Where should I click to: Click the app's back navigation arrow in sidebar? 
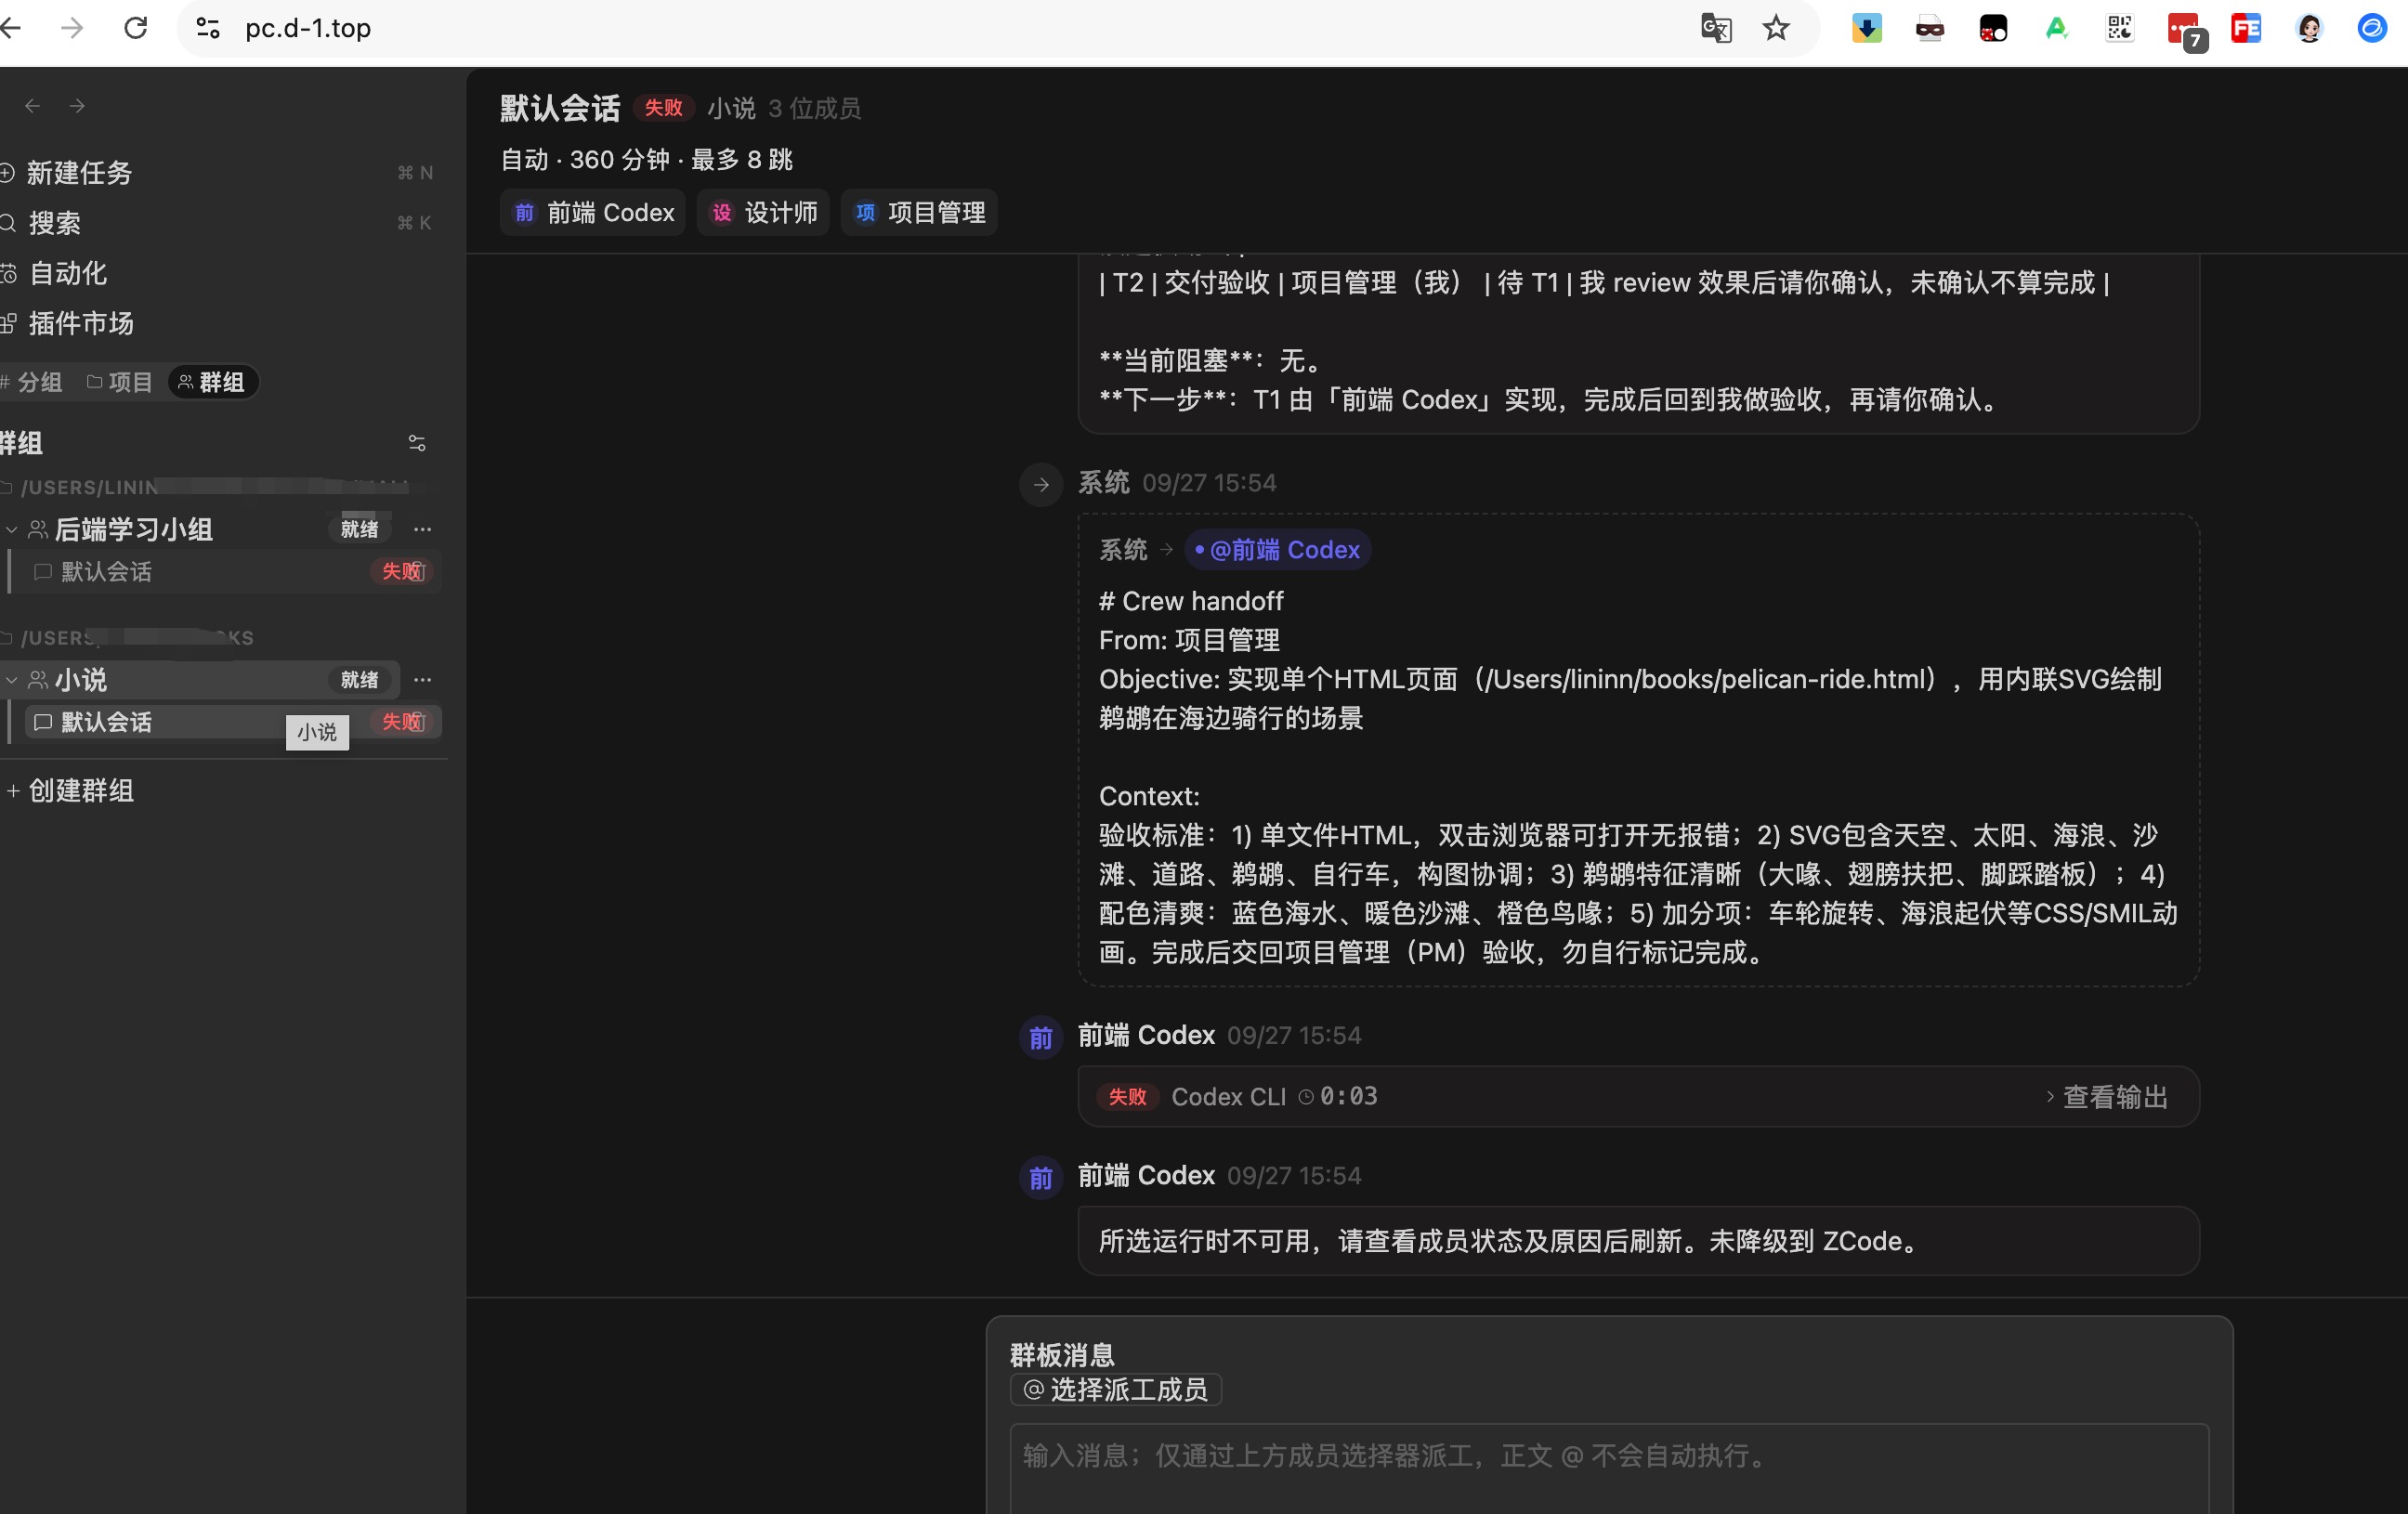32,106
